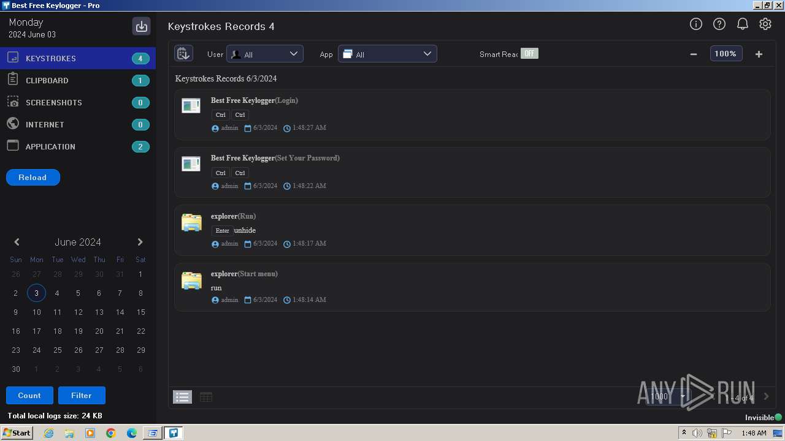Select the KEYSTROKES sidebar item
Viewport: 785px width, 441px height.
(x=78, y=58)
